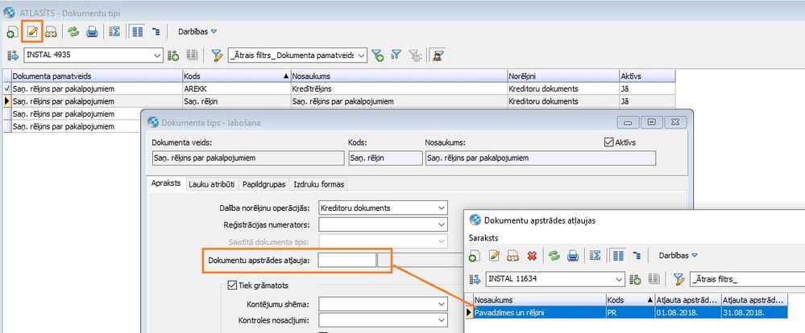The image size is (805, 333).
Task: Click add layout icon next to INSTAL 4935
Action: [173, 55]
